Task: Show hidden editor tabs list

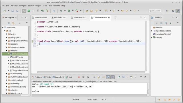Action: (x=115, y=17)
